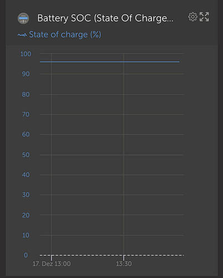Click the battery monitor device icon
The width and height of the screenshot is (223, 278).
pos(23,18)
